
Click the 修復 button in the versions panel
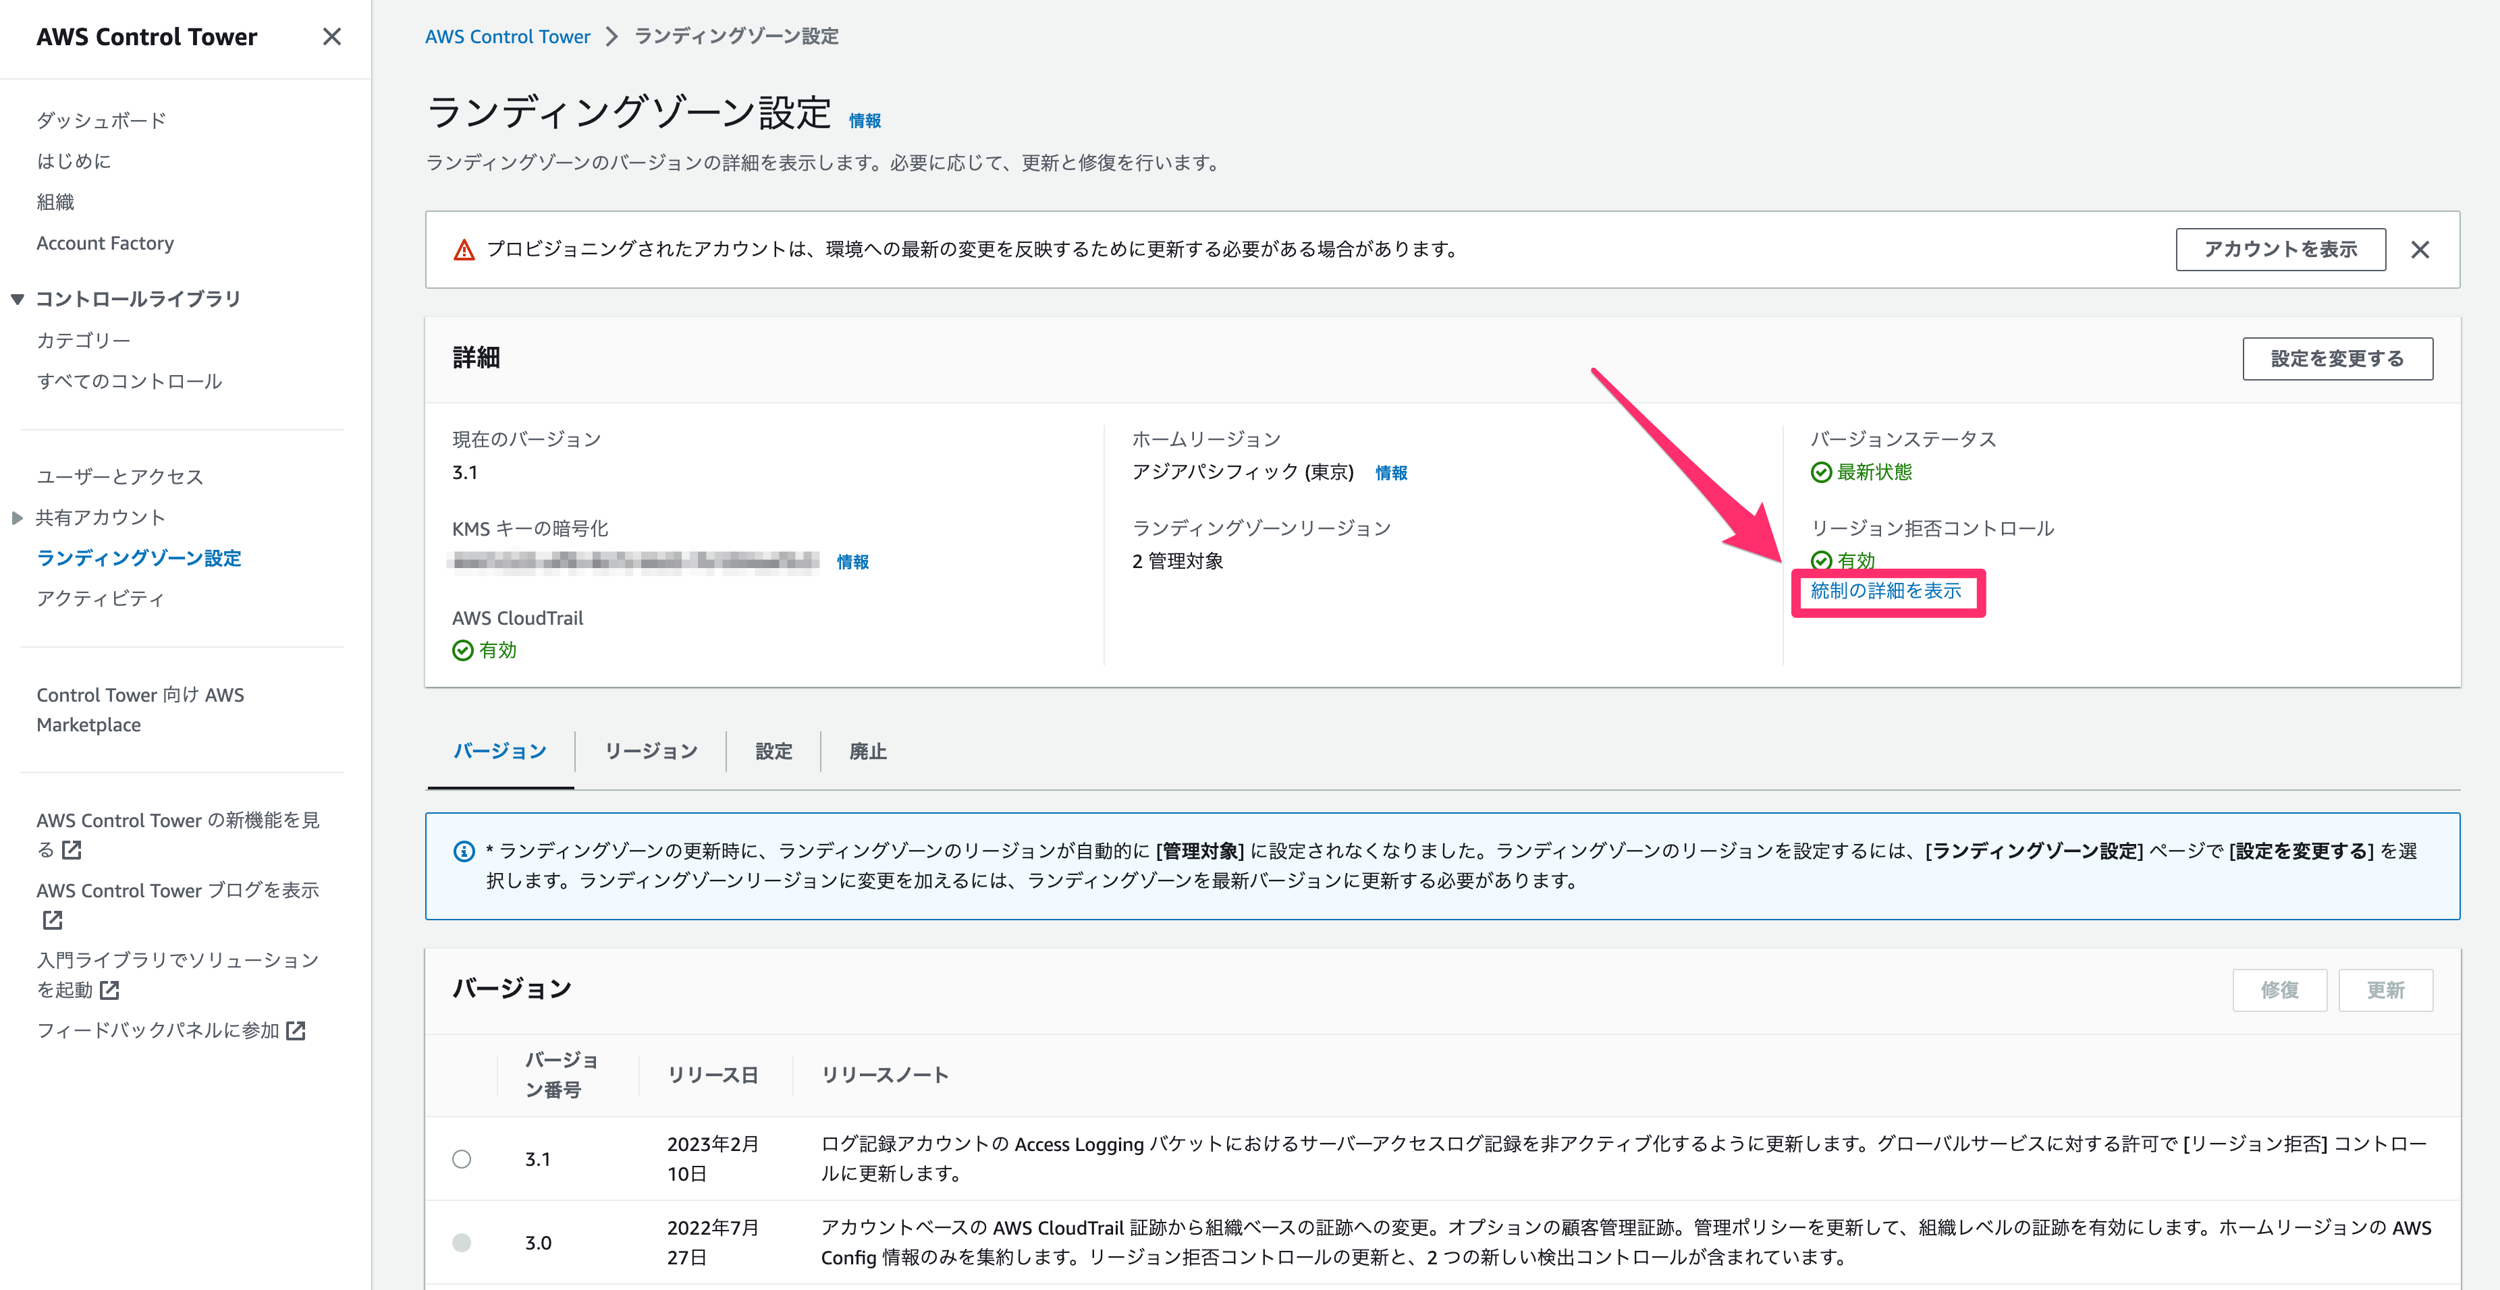click(x=2279, y=990)
